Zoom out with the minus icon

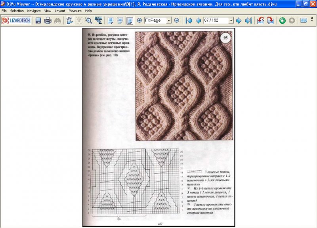177,21
